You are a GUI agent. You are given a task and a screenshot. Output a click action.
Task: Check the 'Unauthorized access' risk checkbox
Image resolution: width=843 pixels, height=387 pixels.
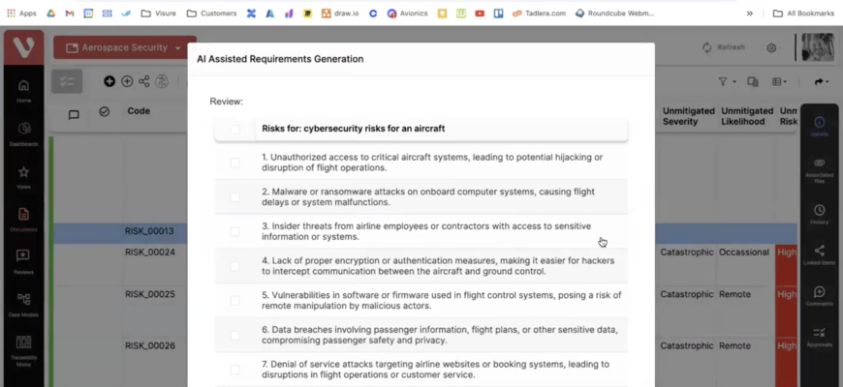click(x=234, y=163)
